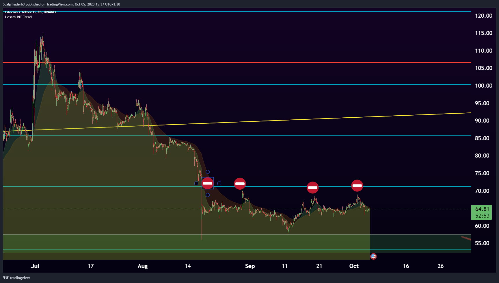Click the 21 label on time axis
Screen dimensions: 499x283
[x=319, y=266]
